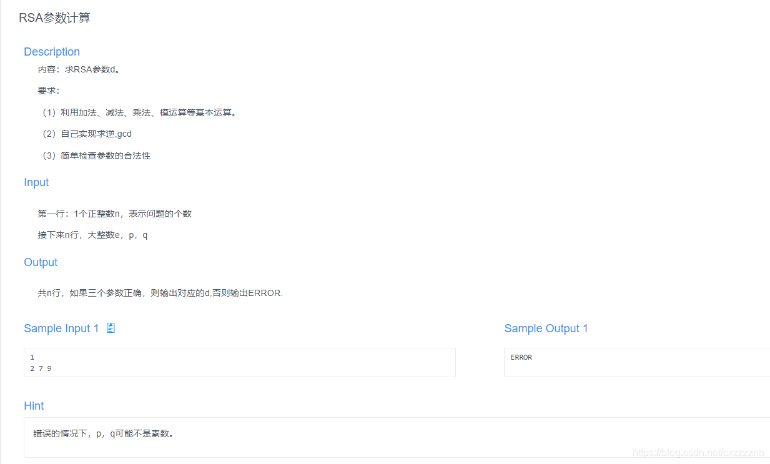The width and height of the screenshot is (770, 464).
Task: Click the Sample Input 1 heading
Action: pyautogui.click(x=61, y=328)
